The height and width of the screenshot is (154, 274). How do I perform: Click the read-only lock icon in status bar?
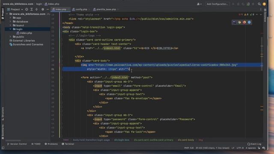pos(259,148)
